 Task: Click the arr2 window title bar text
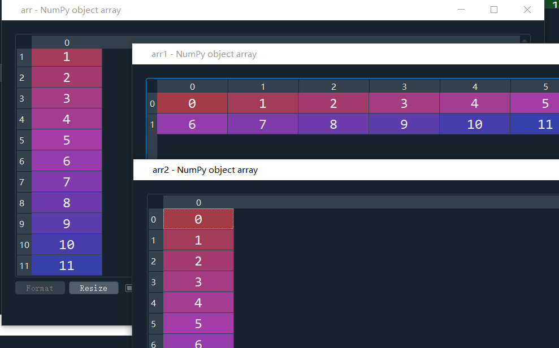click(205, 170)
